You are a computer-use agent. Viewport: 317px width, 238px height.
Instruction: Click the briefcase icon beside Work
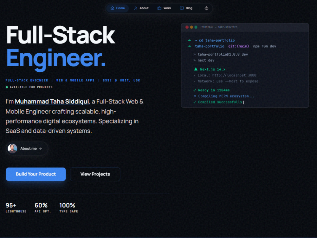coord(159,8)
